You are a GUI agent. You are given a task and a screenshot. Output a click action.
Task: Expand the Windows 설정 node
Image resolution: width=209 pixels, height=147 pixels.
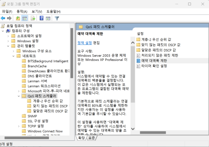point(8,41)
